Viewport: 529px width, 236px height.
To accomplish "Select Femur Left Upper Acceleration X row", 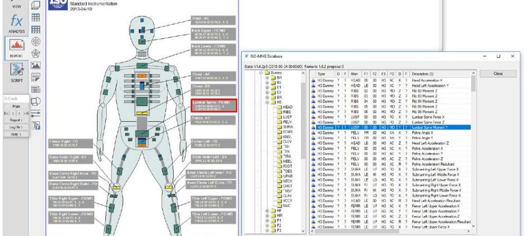I will click(390, 206).
